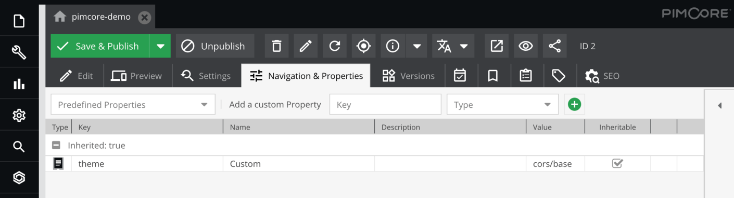734x198 pixels.
Task: Click the eye preview icon in toolbar
Action: pyautogui.click(x=526, y=46)
